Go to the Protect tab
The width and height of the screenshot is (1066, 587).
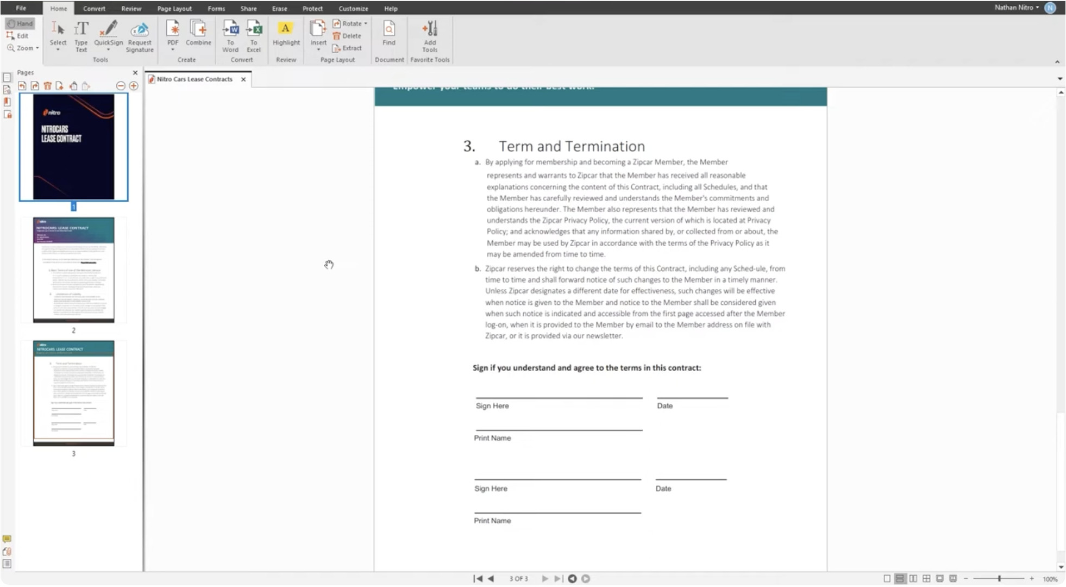click(x=312, y=9)
